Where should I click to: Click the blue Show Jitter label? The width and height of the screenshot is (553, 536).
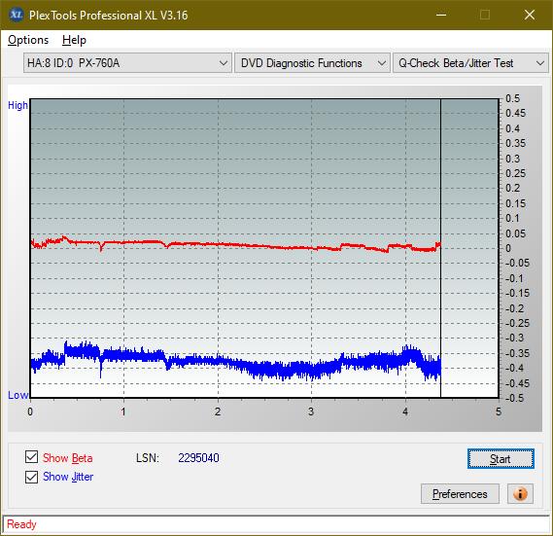[x=68, y=477]
